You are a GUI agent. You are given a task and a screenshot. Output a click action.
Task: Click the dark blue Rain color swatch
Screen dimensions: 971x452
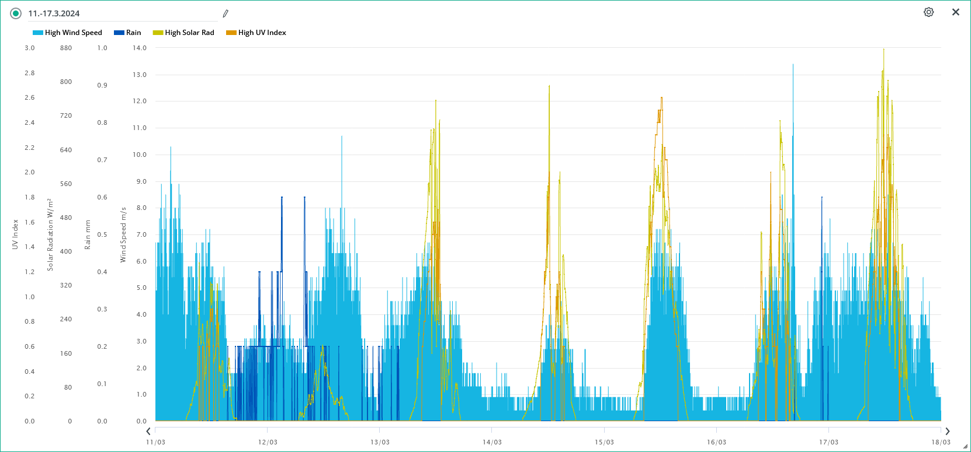pyautogui.click(x=119, y=33)
